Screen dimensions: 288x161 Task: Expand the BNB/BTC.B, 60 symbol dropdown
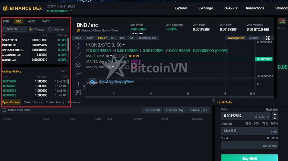(x=124, y=45)
